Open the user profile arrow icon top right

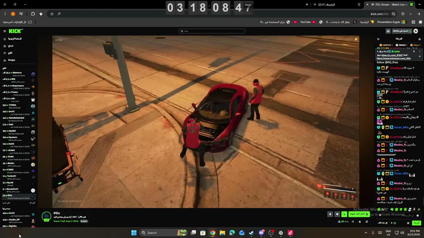(x=416, y=31)
